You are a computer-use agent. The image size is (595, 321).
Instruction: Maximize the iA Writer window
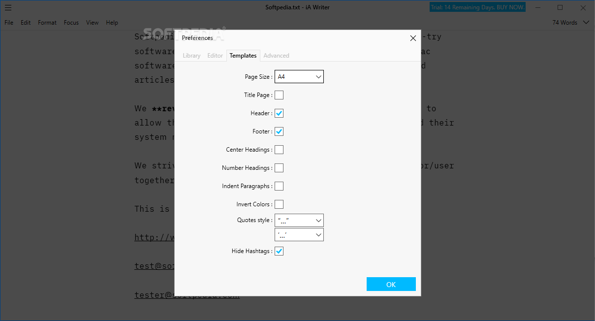(x=560, y=7)
